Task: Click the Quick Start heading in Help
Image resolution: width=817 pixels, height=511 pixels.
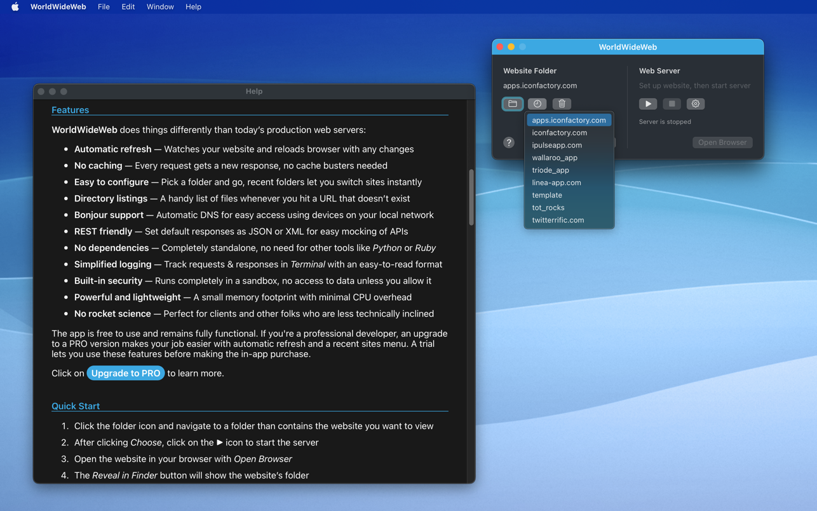Action: click(x=76, y=406)
